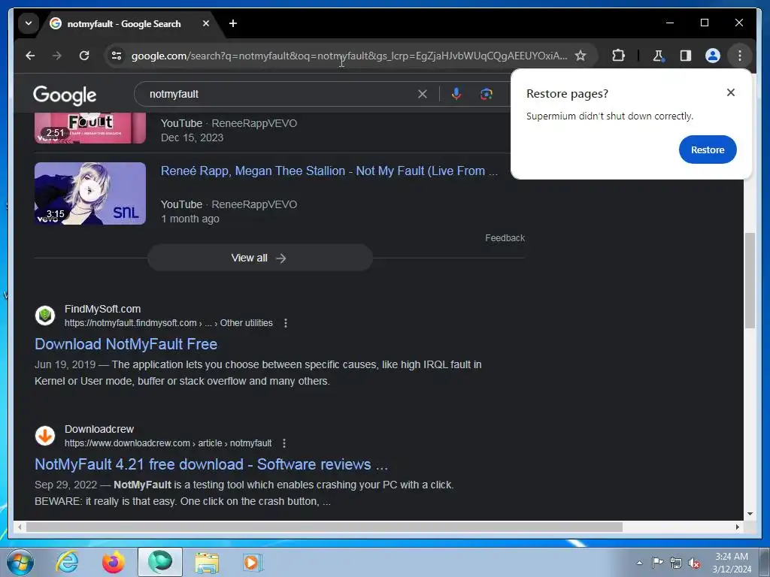View site information icon in address bar

point(117,56)
